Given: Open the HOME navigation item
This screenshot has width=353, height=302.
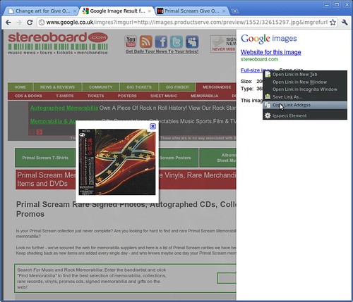Looking at the screenshot, I should tap(20, 87).
